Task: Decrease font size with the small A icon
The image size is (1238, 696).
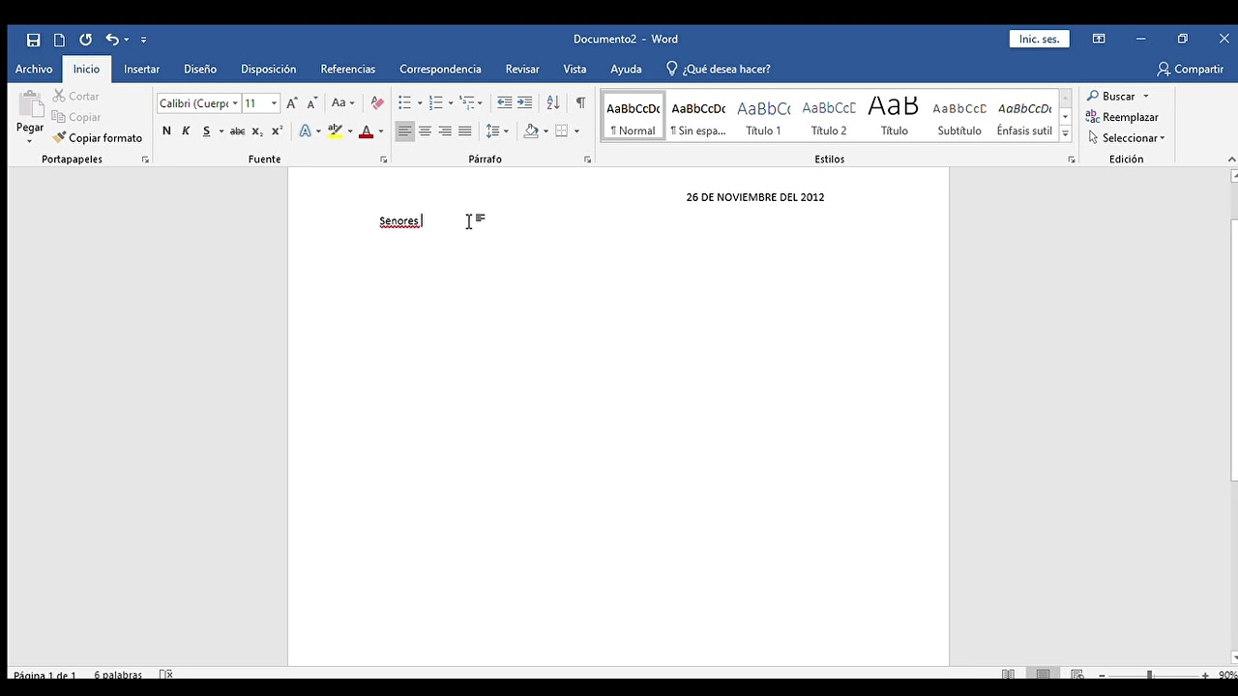Action: coord(311,102)
